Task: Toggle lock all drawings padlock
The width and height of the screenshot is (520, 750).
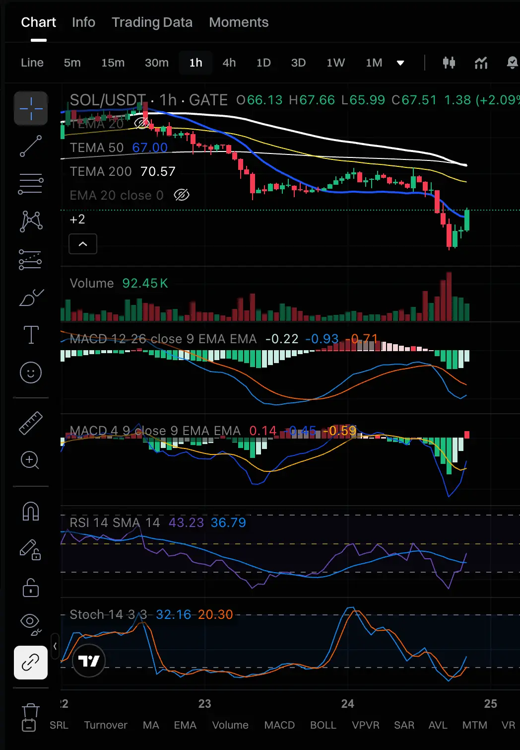Action: (31, 587)
